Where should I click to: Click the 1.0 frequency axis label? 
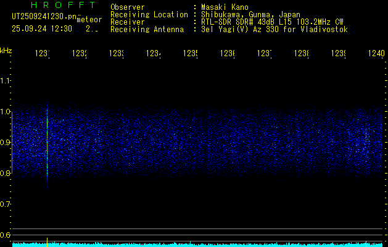pos(5,112)
